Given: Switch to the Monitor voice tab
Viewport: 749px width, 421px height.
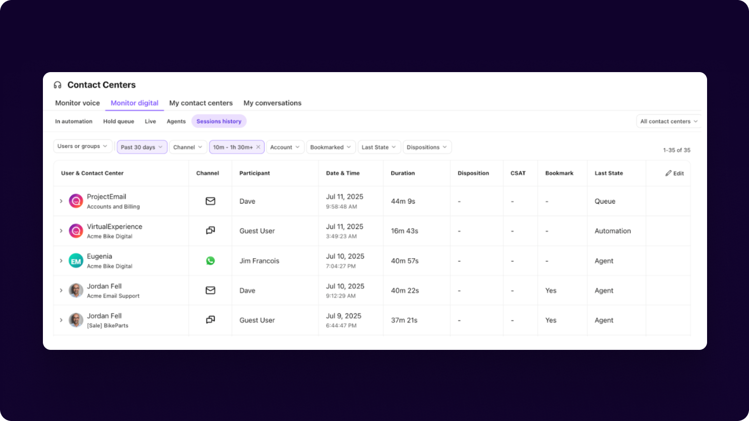Looking at the screenshot, I should coord(77,103).
